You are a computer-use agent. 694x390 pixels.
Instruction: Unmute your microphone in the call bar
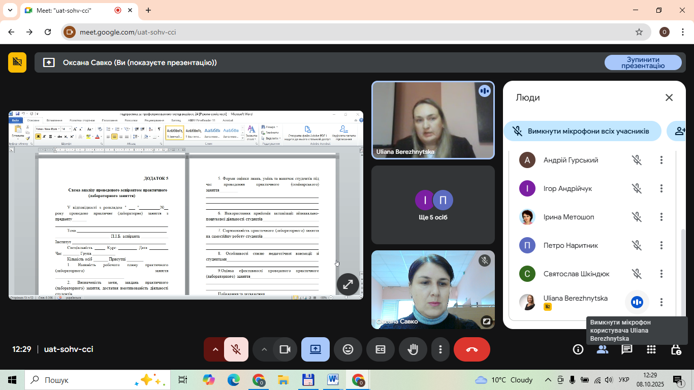coord(236,349)
